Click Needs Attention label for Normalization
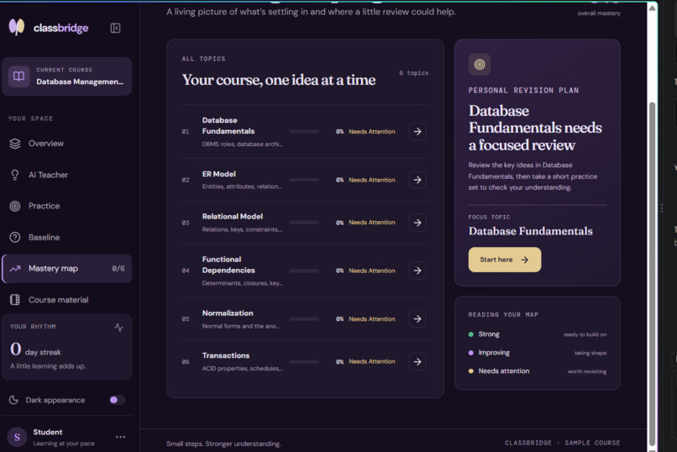Image resolution: width=677 pixels, height=452 pixels. [372, 319]
